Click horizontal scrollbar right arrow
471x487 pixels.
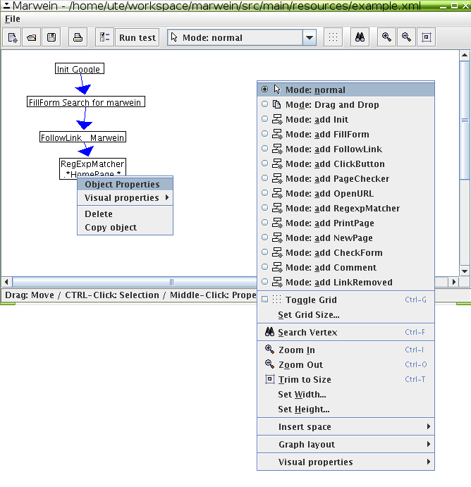[x=454, y=282]
